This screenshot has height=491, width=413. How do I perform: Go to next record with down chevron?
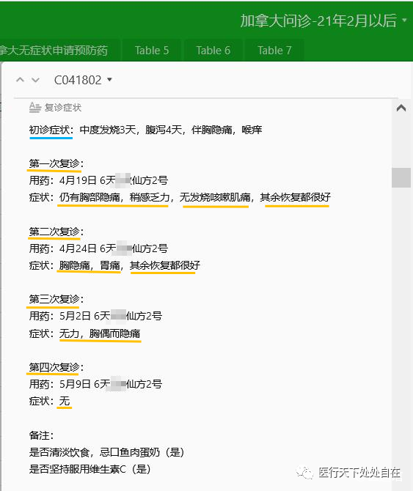pyautogui.click(x=36, y=80)
